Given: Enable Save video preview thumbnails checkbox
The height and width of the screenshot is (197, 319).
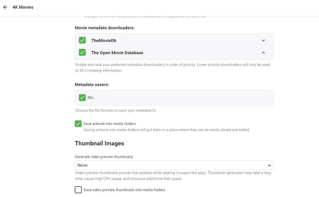Looking at the screenshot, I should [78, 190].
